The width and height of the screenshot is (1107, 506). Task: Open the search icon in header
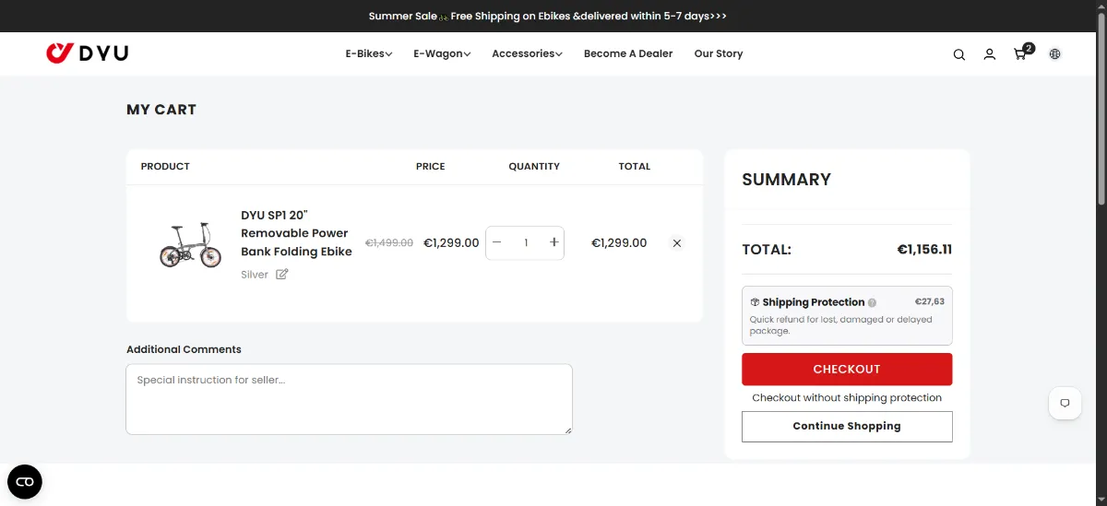point(959,54)
